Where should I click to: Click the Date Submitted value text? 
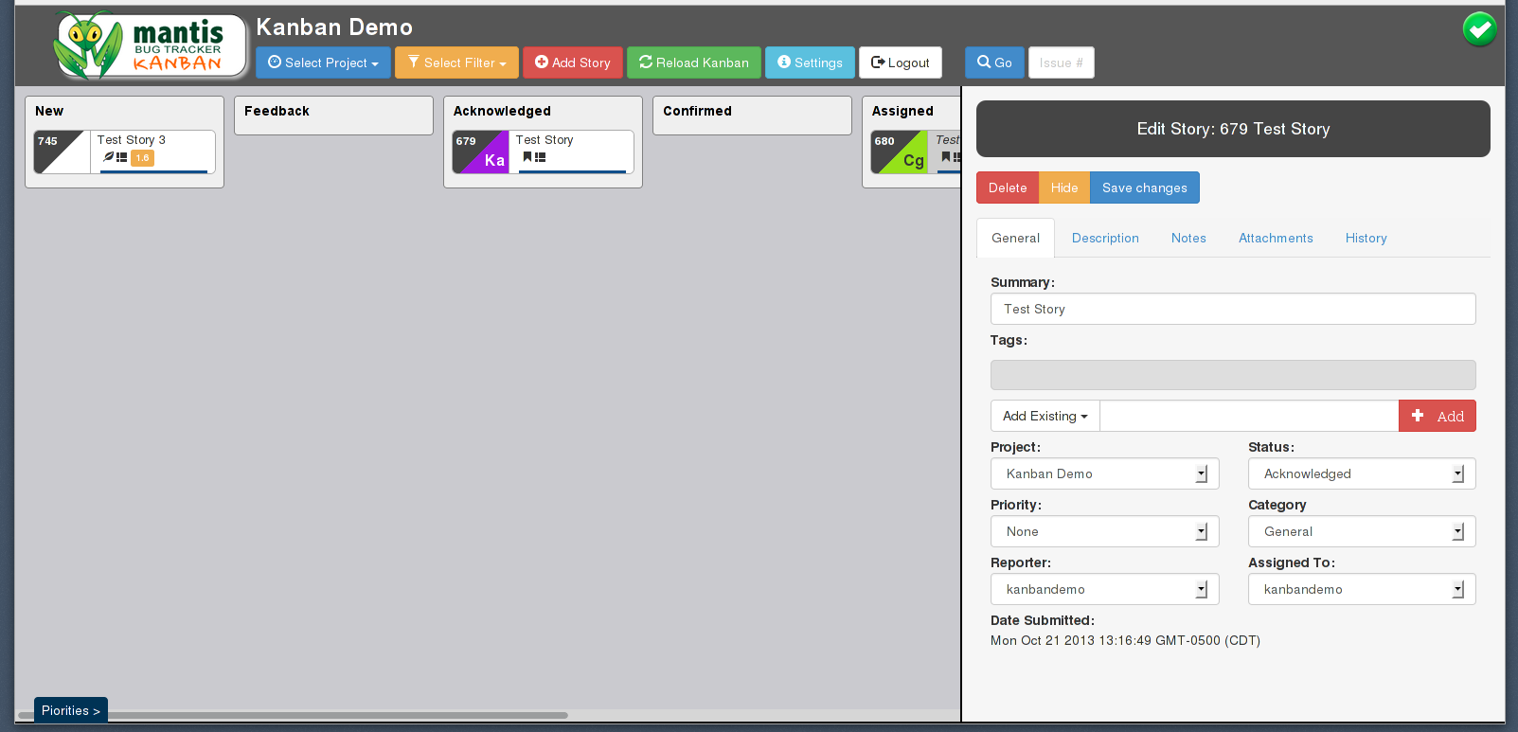[x=1125, y=640]
